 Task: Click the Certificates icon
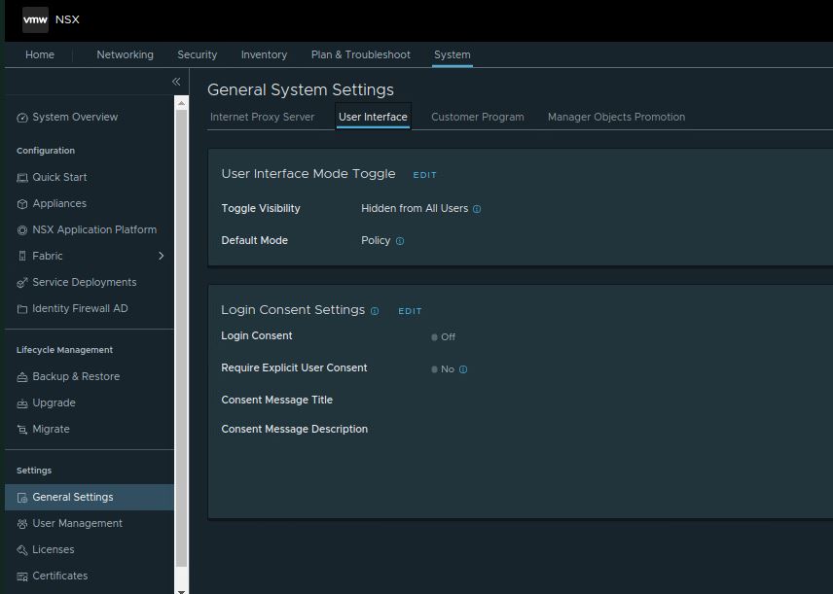[21, 576]
